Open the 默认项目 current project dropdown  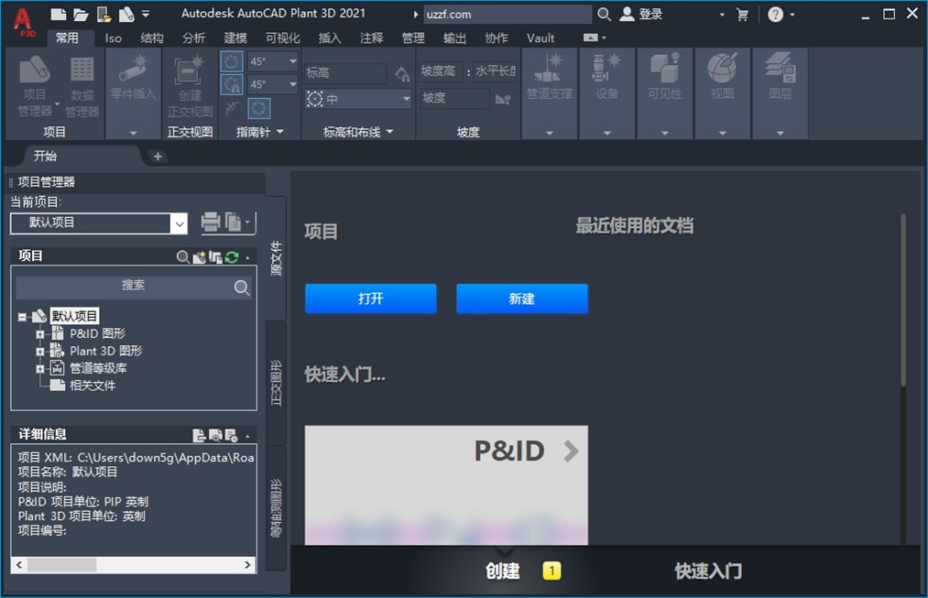click(99, 223)
